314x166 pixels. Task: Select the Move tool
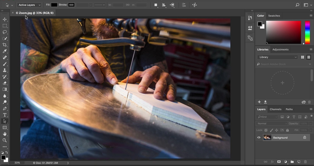[5, 19]
